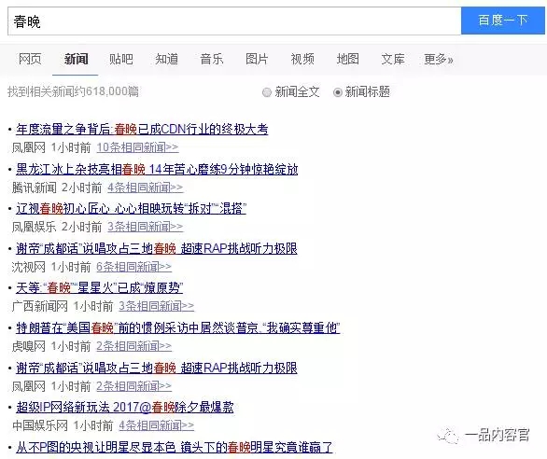Click the 一品内容官 WeChat logo icon

pyautogui.click(x=448, y=436)
